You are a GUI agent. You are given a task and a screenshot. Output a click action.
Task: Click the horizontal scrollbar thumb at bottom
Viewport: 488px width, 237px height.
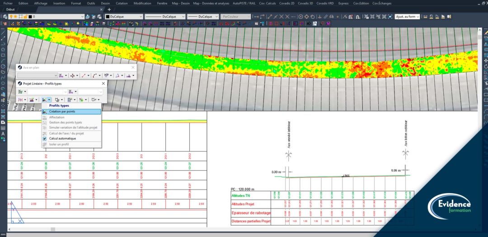pos(53,229)
